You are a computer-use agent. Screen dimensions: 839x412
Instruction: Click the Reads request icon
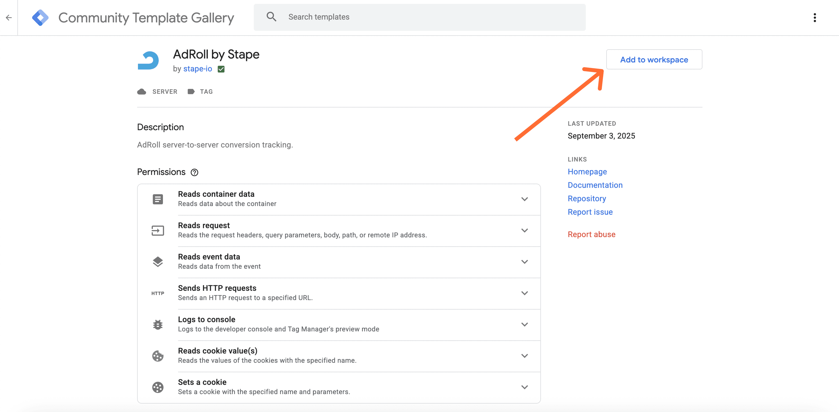[x=158, y=231]
